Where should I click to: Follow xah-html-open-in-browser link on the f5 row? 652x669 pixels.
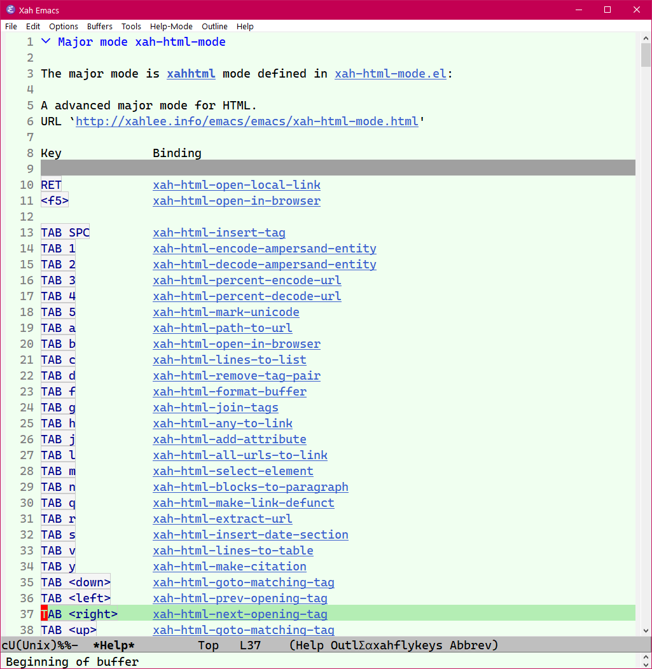pos(237,201)
